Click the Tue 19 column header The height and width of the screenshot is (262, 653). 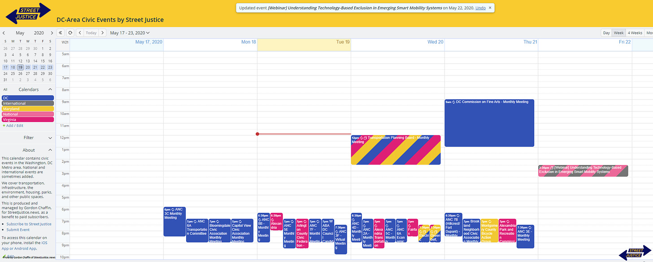pyautogui.click(x=343, y=42)
